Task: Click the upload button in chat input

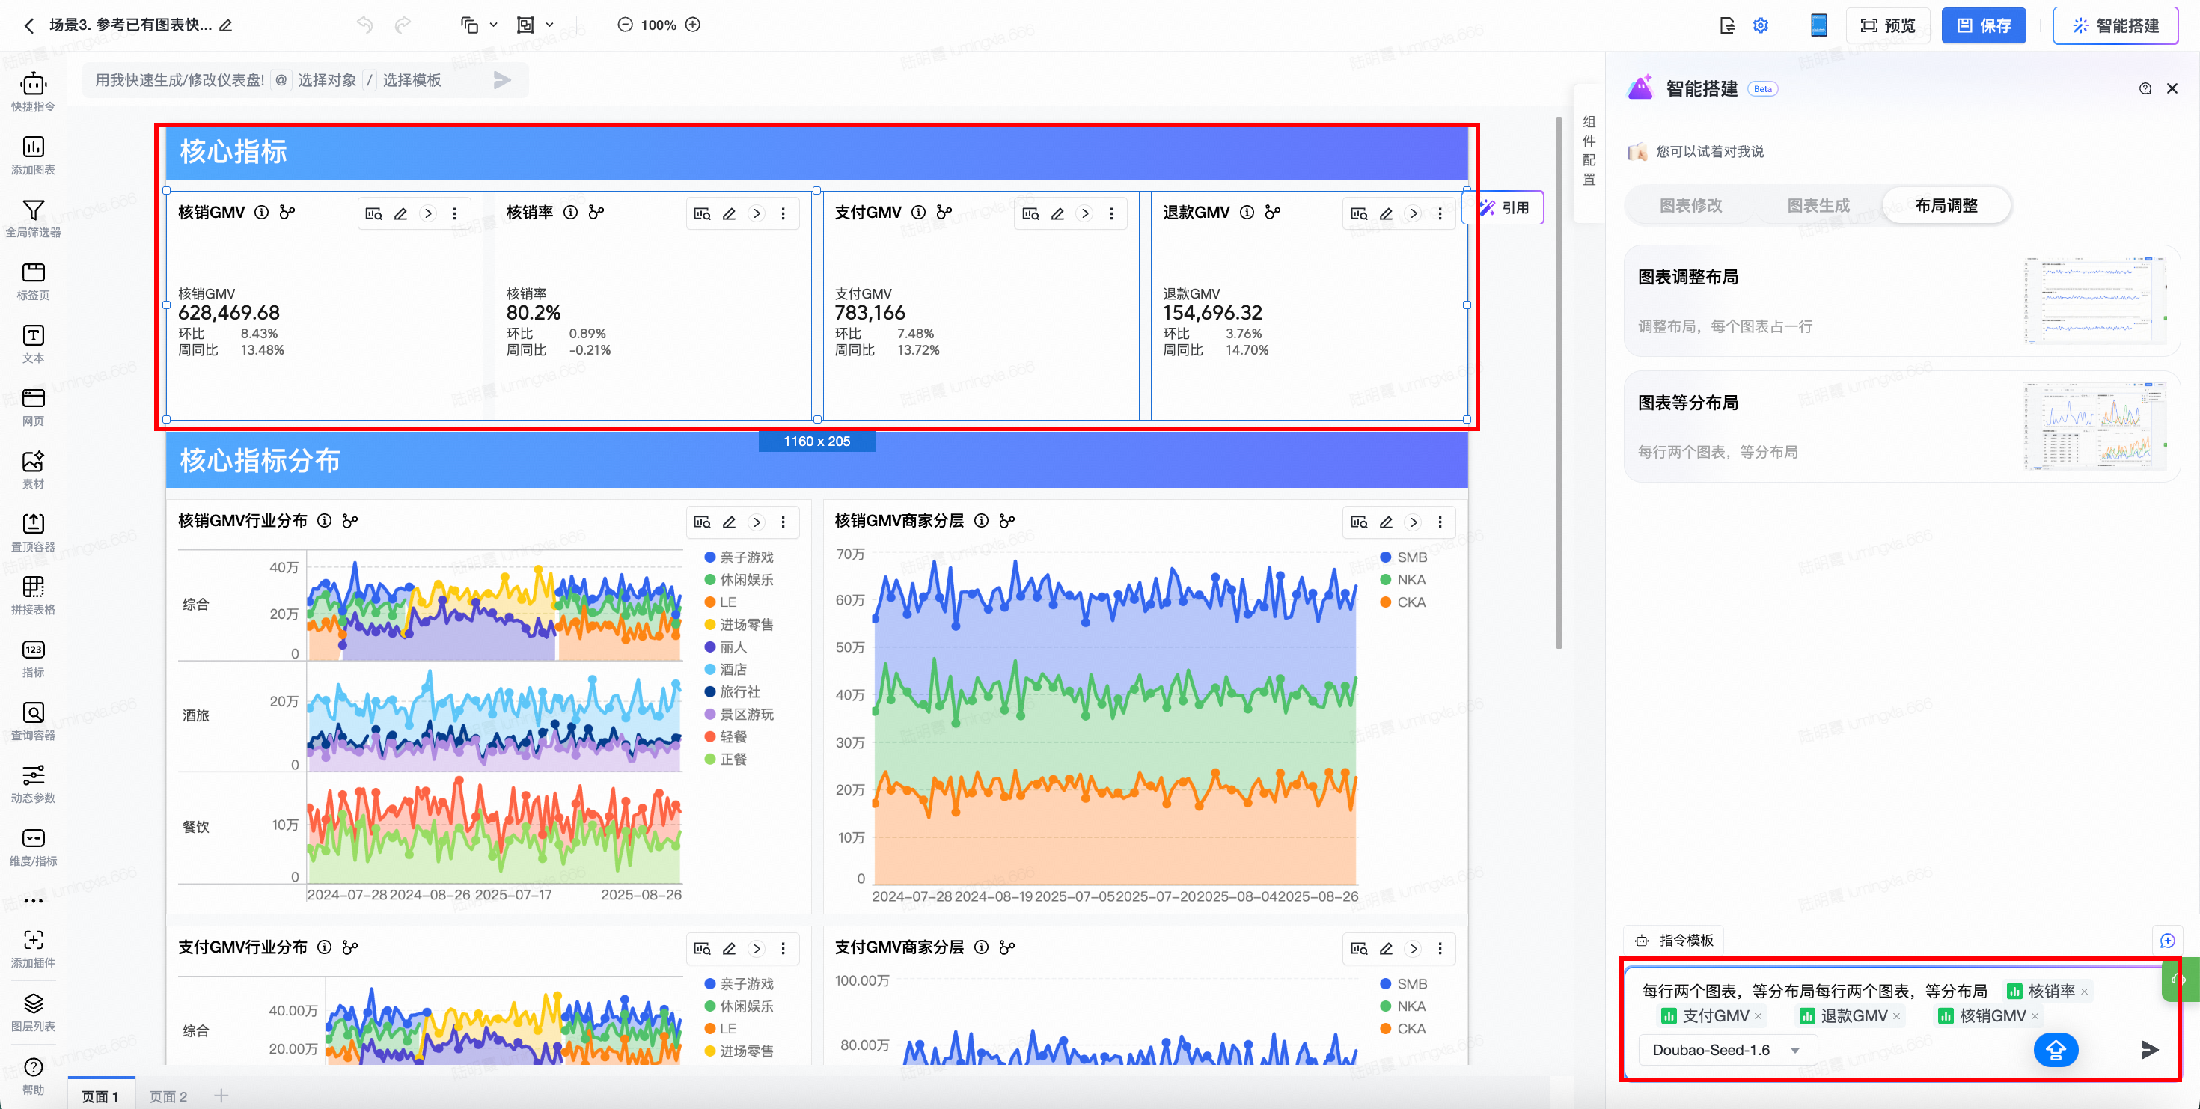Action: [2055, 1049]
